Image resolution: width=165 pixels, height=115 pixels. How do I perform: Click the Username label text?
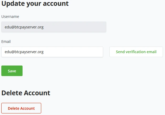10,17
